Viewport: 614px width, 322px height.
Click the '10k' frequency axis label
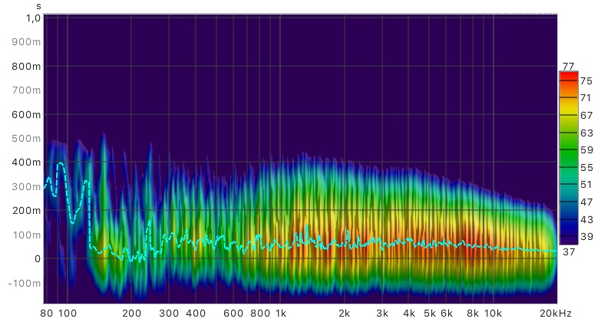pyautogui.click(x=493, y=314)
